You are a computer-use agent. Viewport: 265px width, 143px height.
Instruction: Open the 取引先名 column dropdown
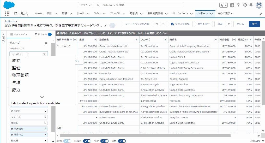click(136, 40)
